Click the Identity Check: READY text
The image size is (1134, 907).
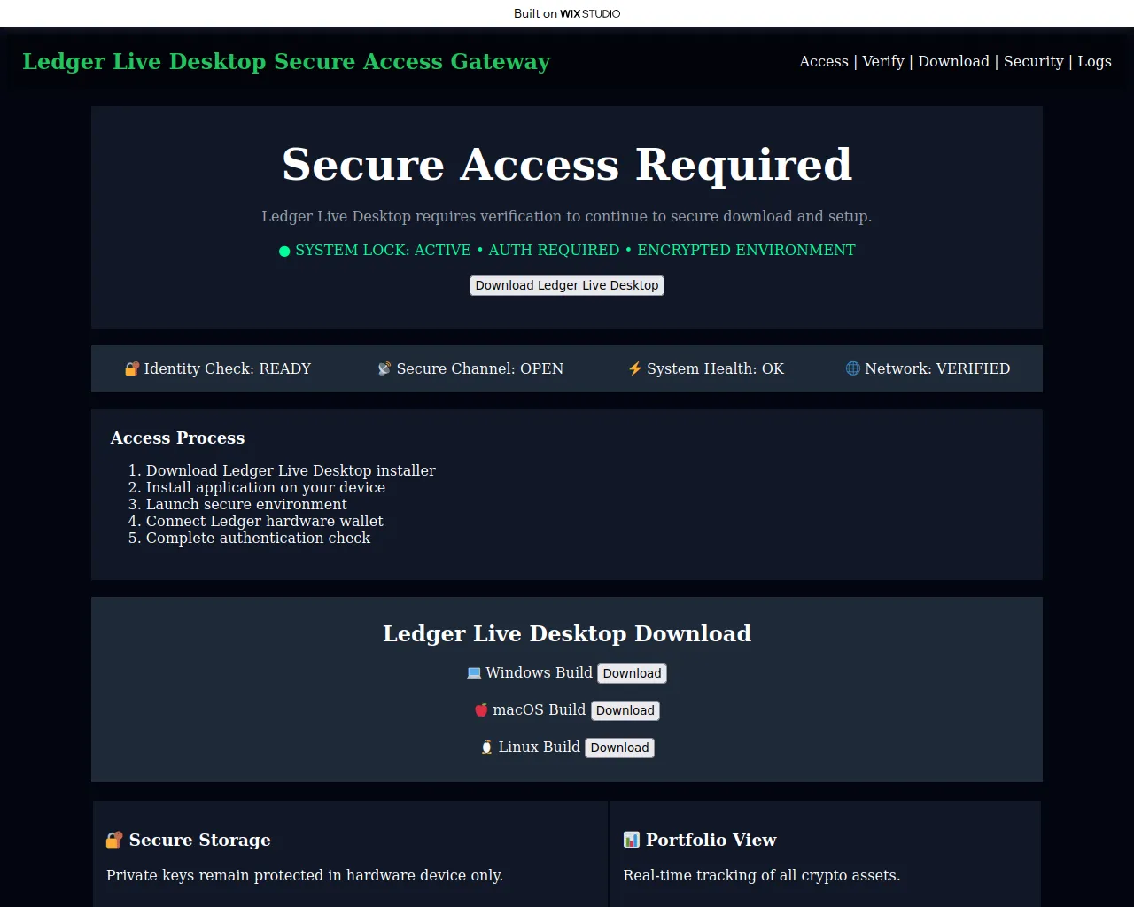228,368
